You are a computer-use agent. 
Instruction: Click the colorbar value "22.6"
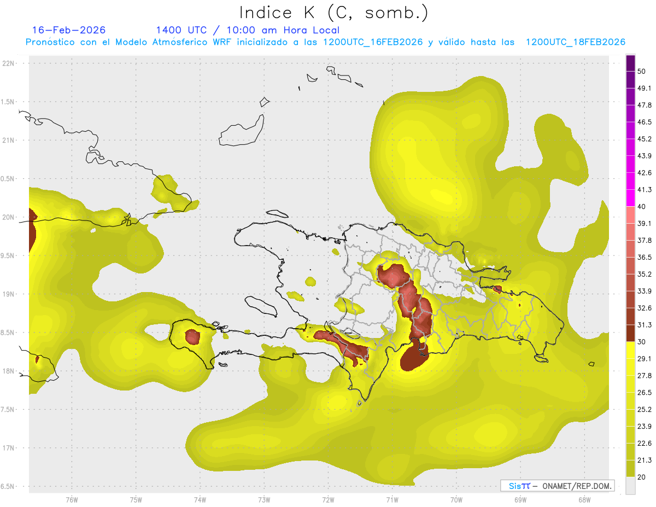click(x=645, y=443)
